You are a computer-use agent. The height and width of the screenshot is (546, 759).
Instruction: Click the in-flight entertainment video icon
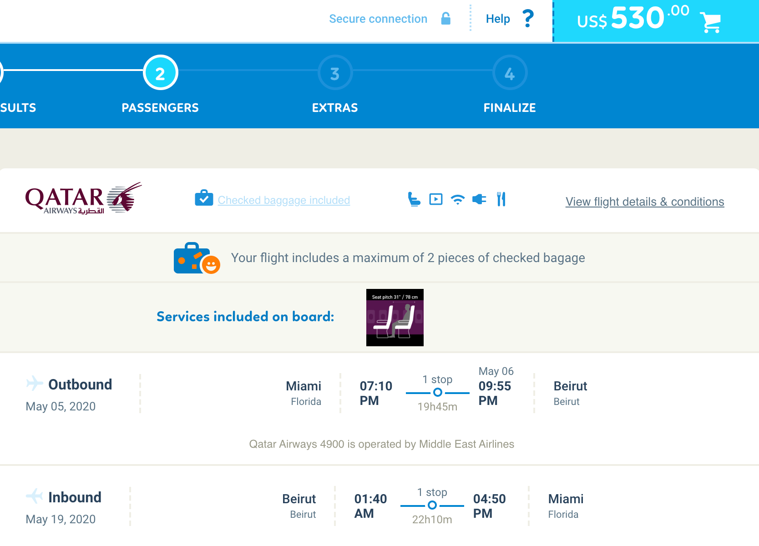point(436,199)
